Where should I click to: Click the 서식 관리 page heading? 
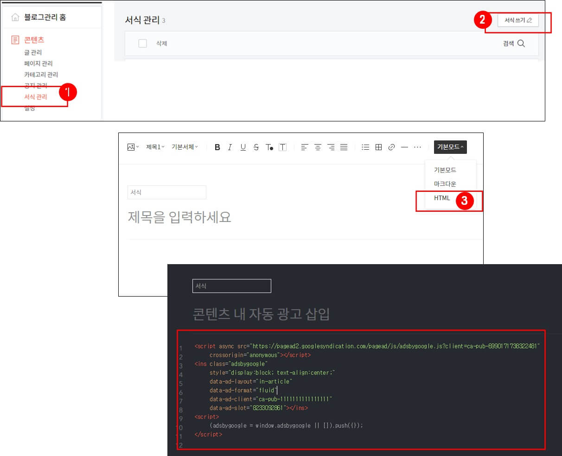[142, 20]
